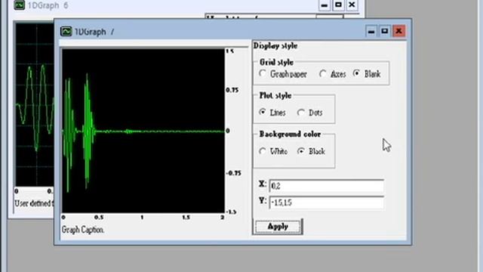Select Axes grid style

click(x=322, y=74)
